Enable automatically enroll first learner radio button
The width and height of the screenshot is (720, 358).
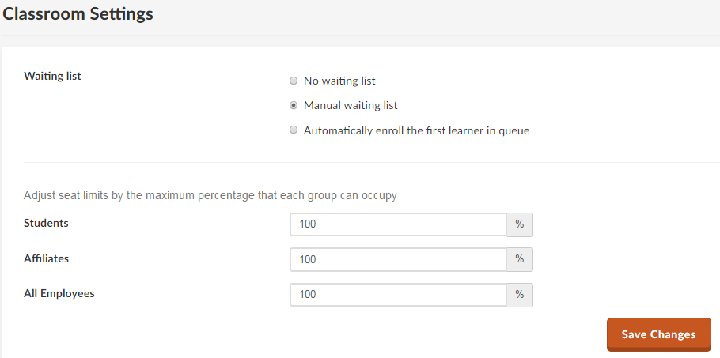(294, 130)
